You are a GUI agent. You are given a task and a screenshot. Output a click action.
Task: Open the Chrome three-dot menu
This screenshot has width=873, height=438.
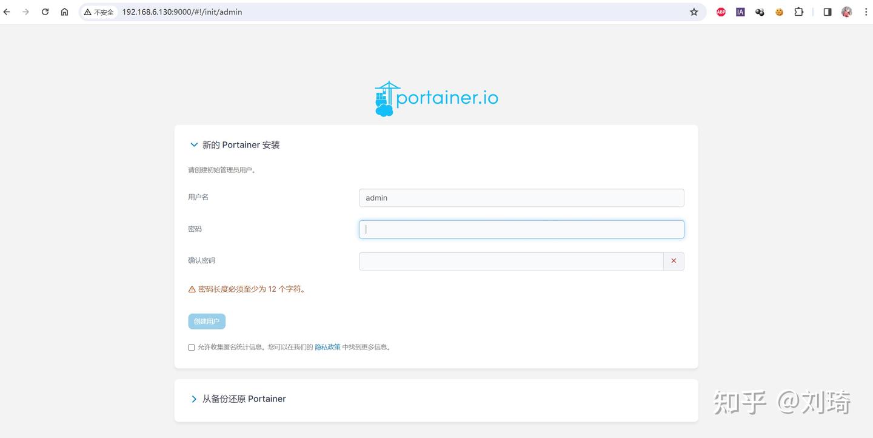coord(866,12)
